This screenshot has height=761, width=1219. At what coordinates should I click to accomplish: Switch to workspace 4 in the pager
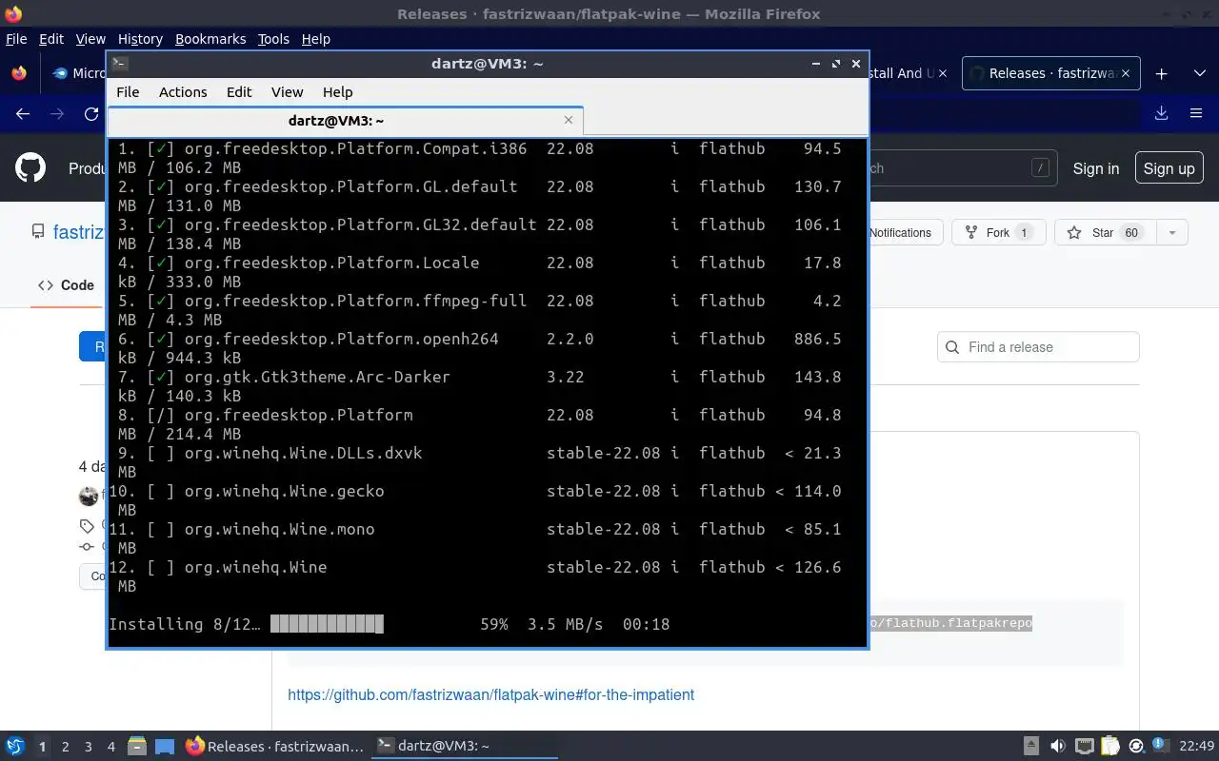pos(110,747)
